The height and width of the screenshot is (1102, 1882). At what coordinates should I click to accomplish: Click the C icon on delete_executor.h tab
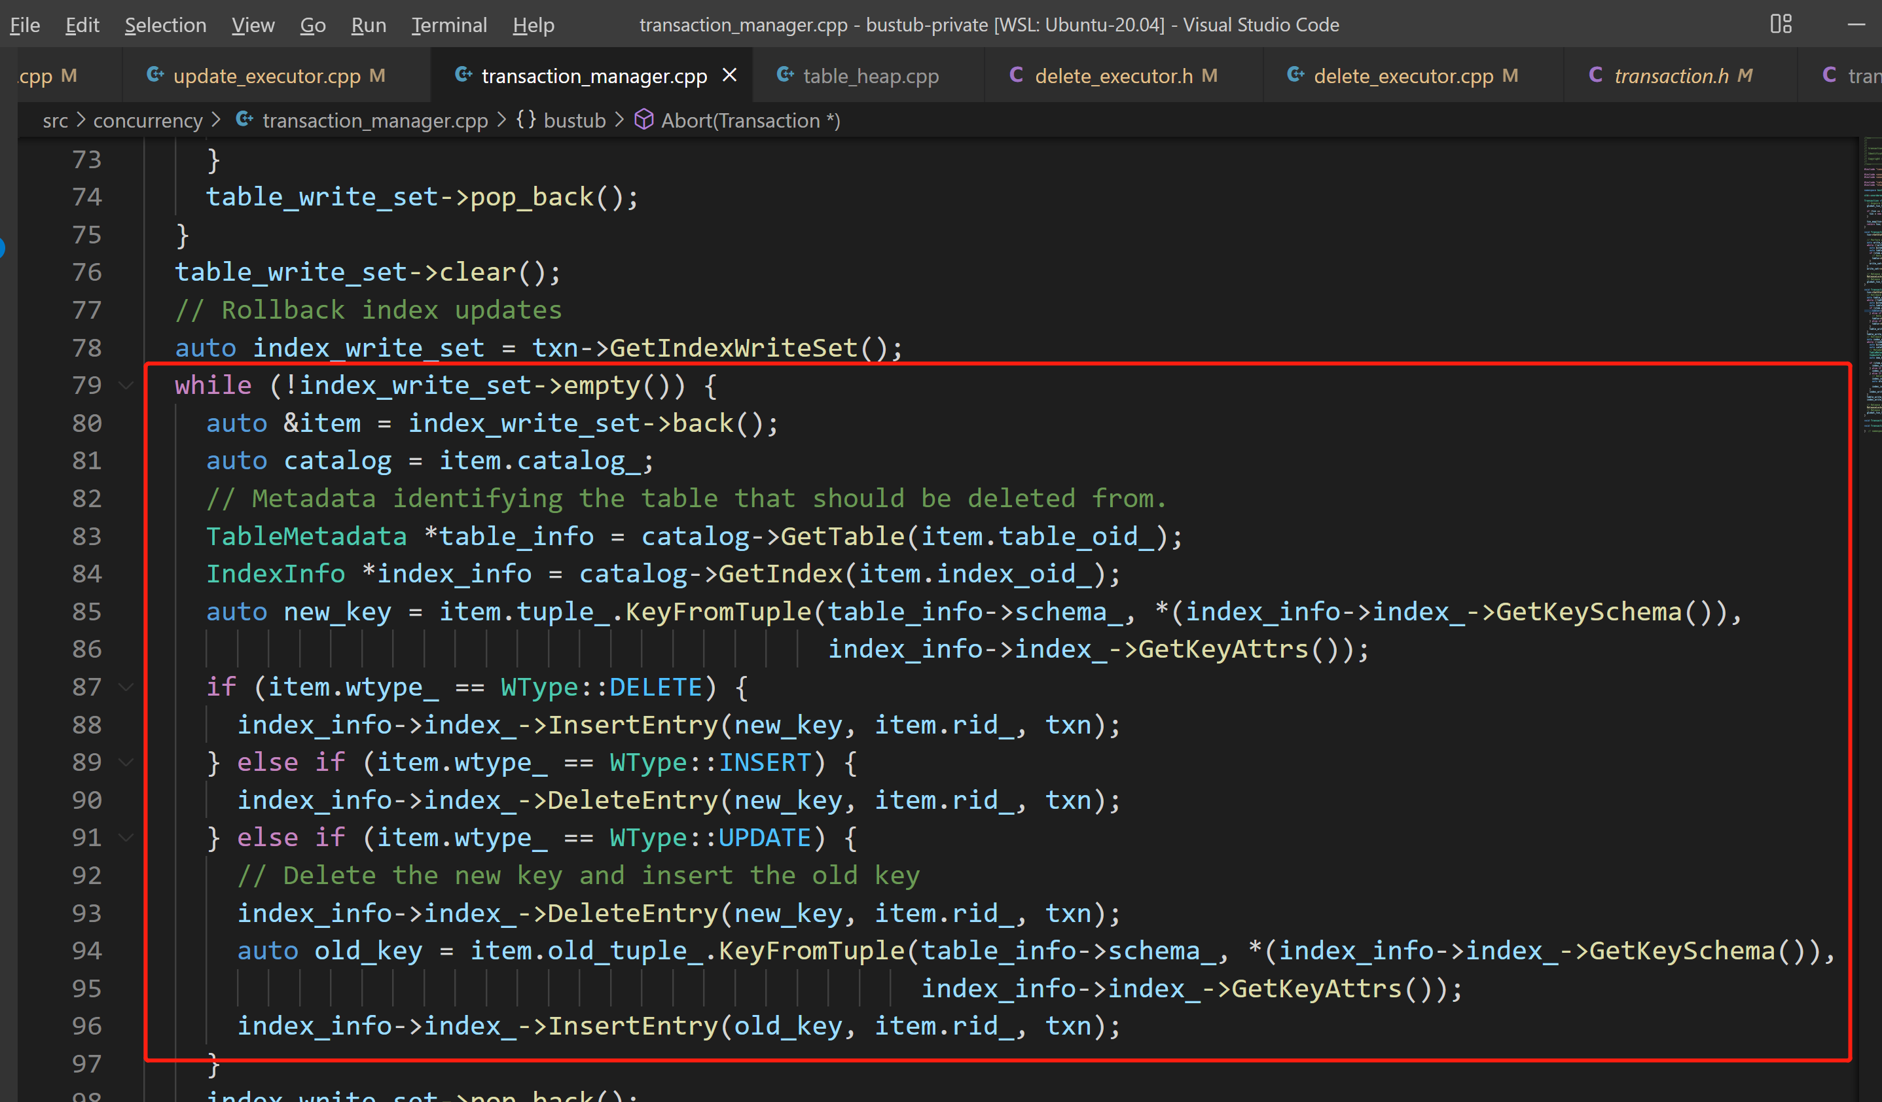pos(1017,75)
